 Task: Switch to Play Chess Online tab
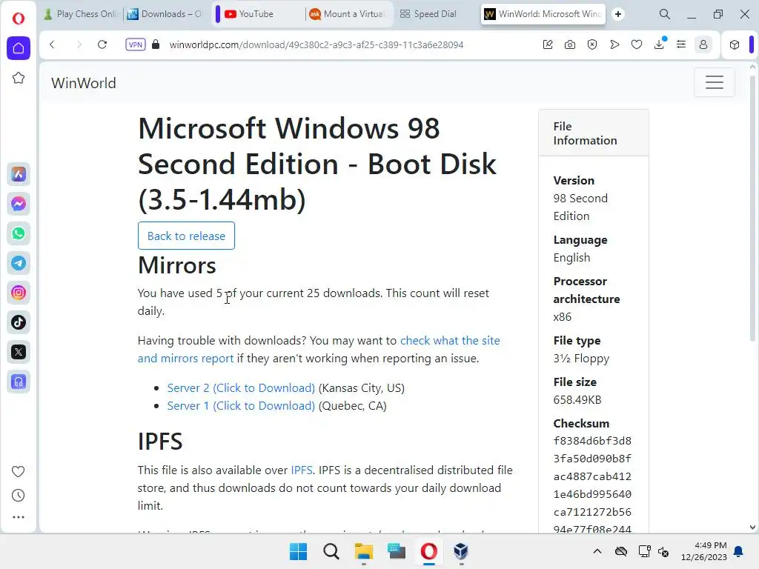[81, 14]
